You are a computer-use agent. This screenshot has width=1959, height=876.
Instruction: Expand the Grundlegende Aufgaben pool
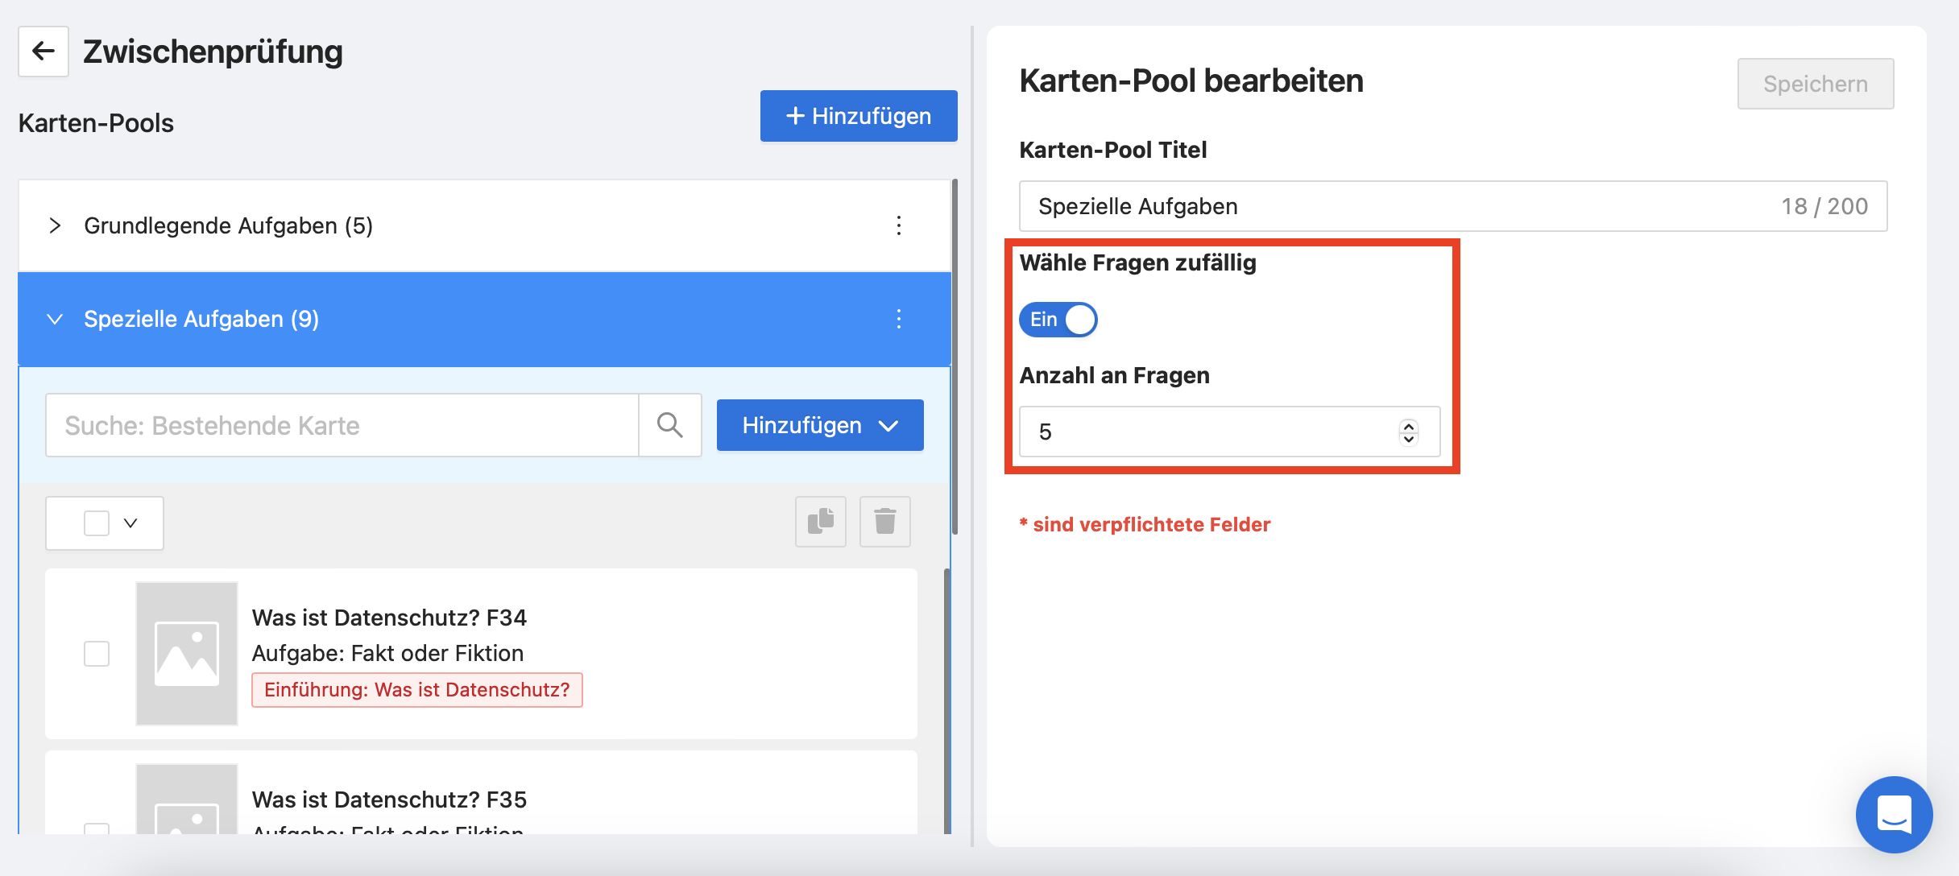coord(55,225)
